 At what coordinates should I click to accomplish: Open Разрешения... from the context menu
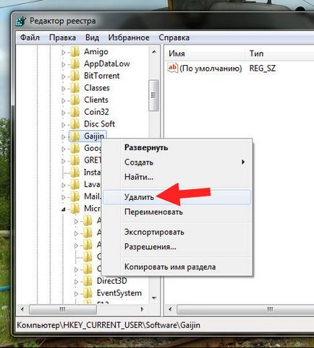pyautogui.click(x=177, y=247)
